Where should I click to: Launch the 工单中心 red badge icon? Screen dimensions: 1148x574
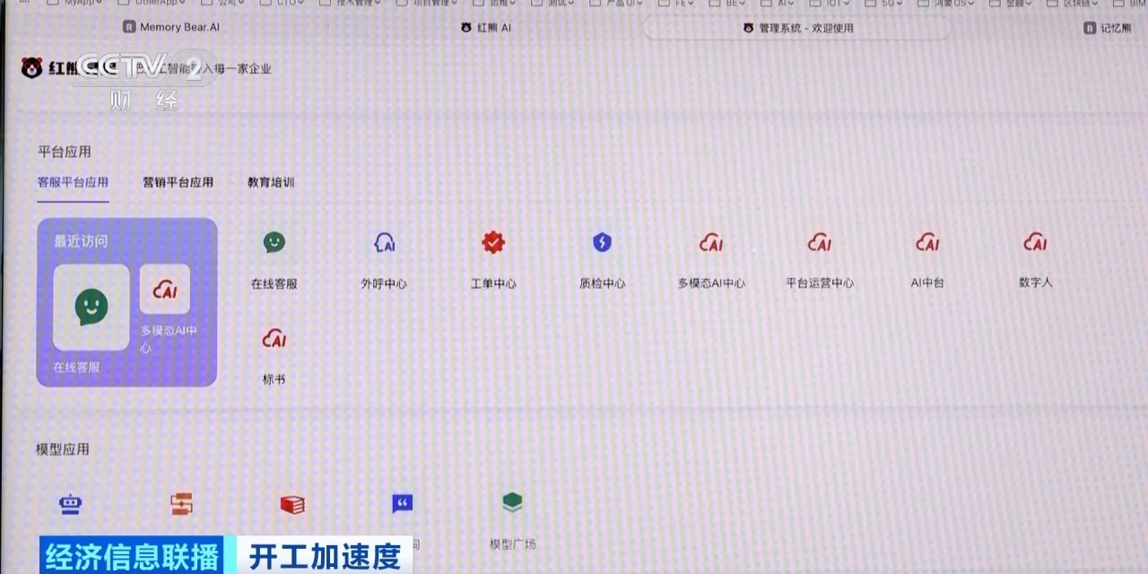[x=493, y=243]
